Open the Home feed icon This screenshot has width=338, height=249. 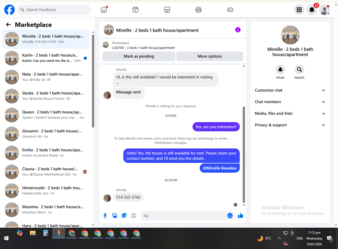[104, 10]
